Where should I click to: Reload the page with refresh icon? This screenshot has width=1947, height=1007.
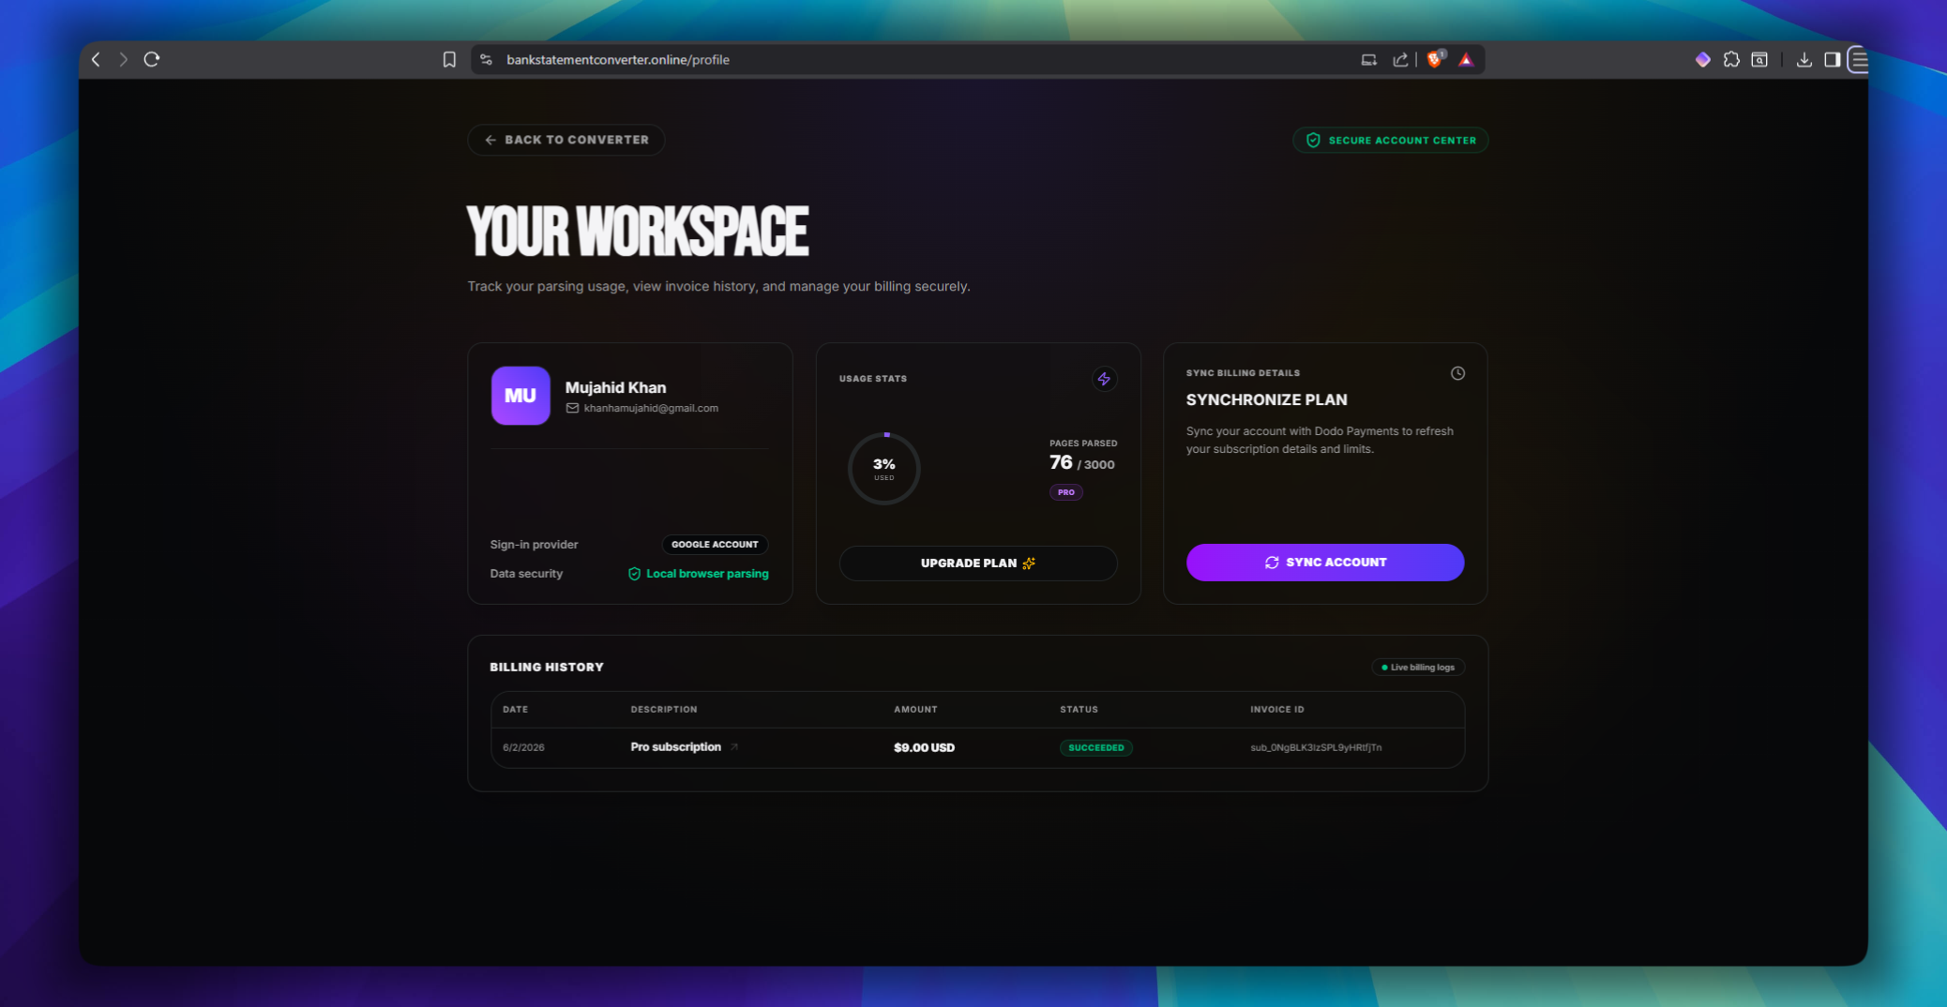[152, 59]
